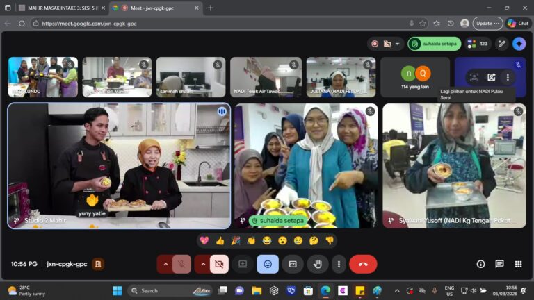Viewport: 534px width, 300px height.
Task: Open the emoji reactions panel button
Action: (x=268, y=264)
